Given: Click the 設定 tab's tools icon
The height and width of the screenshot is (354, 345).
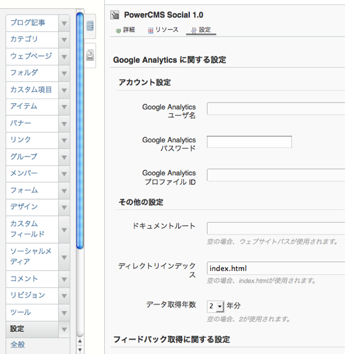Looking at the screenshot, I should (x=194, y=30).
